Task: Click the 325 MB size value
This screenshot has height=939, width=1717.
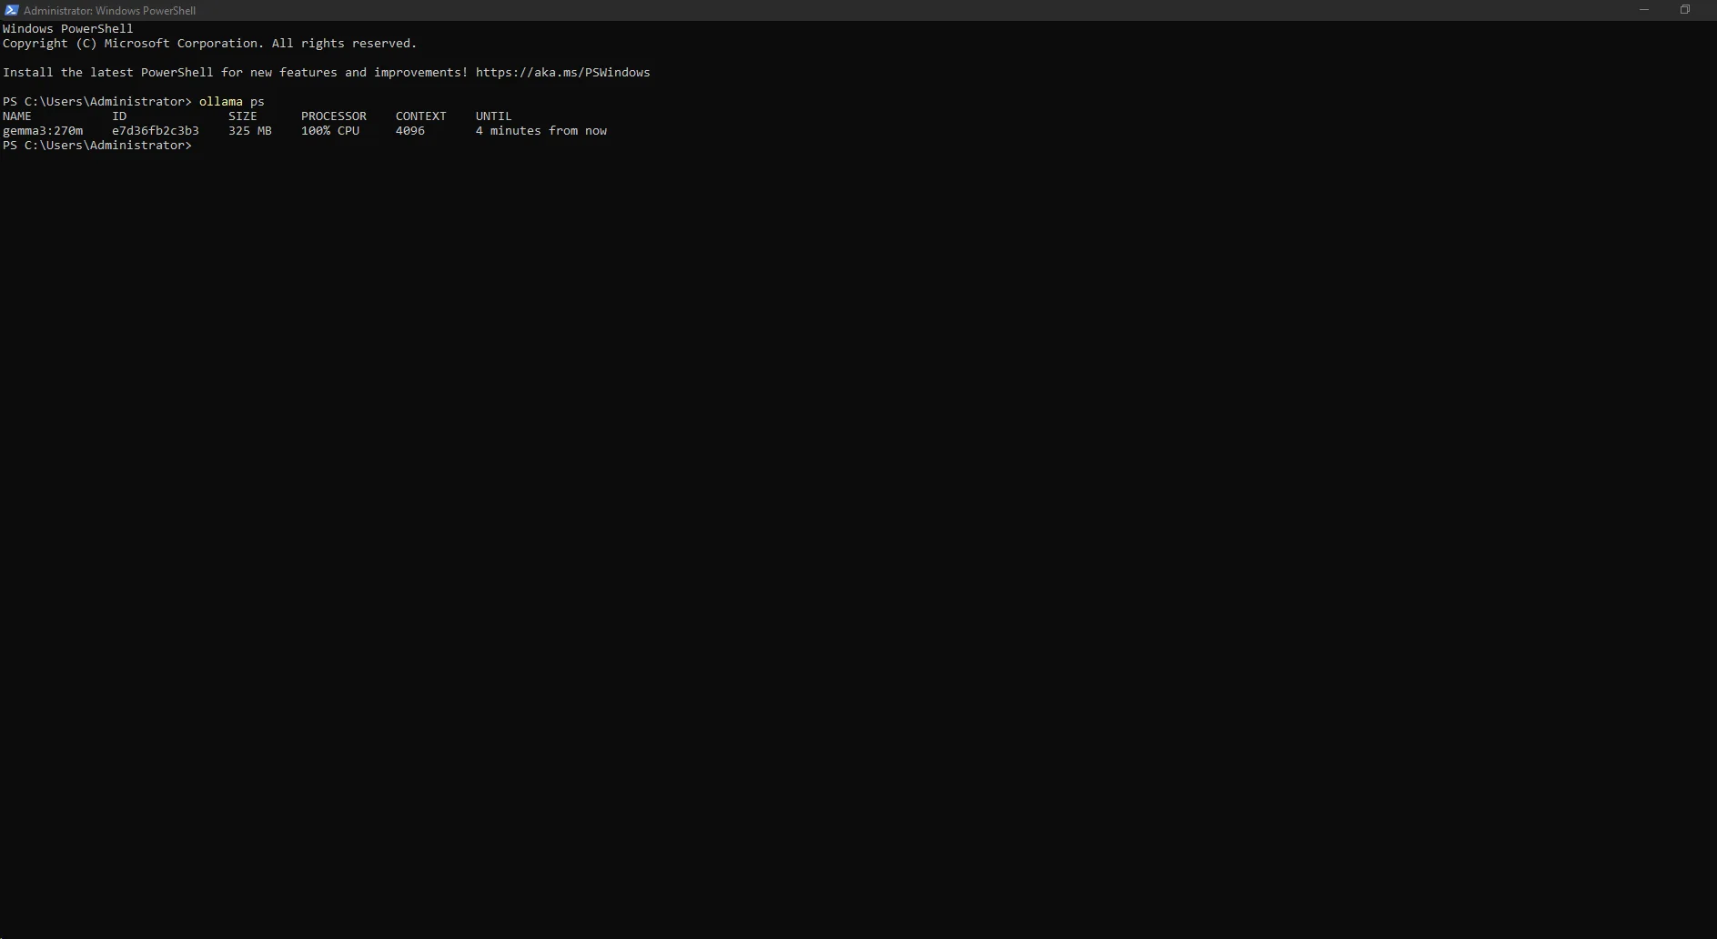Action: (x=250, y=131)
